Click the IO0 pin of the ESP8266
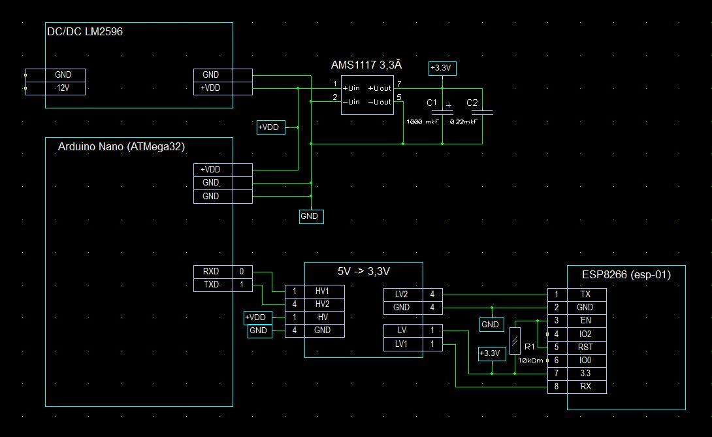The width and height of the screenshot is (712, 437). [x=585, y=360]
